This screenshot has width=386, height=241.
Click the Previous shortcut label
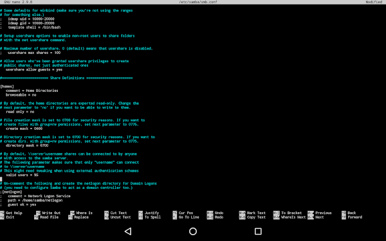click(x=323, y=213)
